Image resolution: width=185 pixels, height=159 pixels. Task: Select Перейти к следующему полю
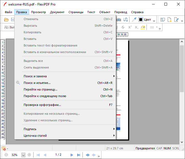point(65,96)
